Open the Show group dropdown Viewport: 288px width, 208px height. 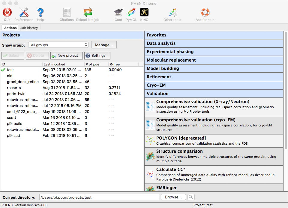tap(58, 45)
